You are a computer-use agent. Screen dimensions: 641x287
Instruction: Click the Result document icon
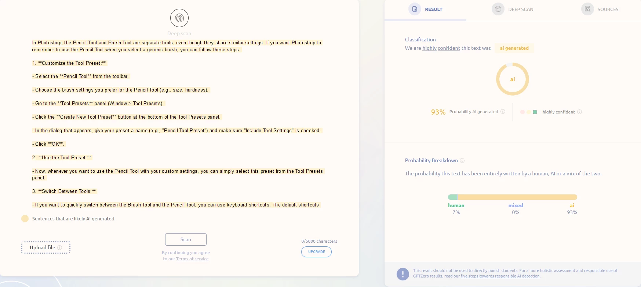pyautogui.click(x=415, y=9)
